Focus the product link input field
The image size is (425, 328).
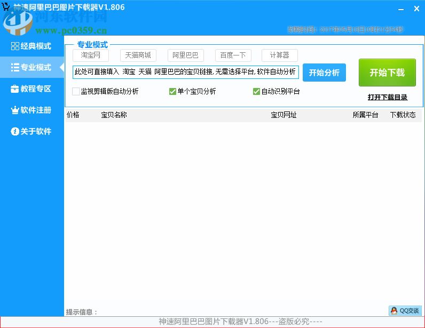point(186,72)
